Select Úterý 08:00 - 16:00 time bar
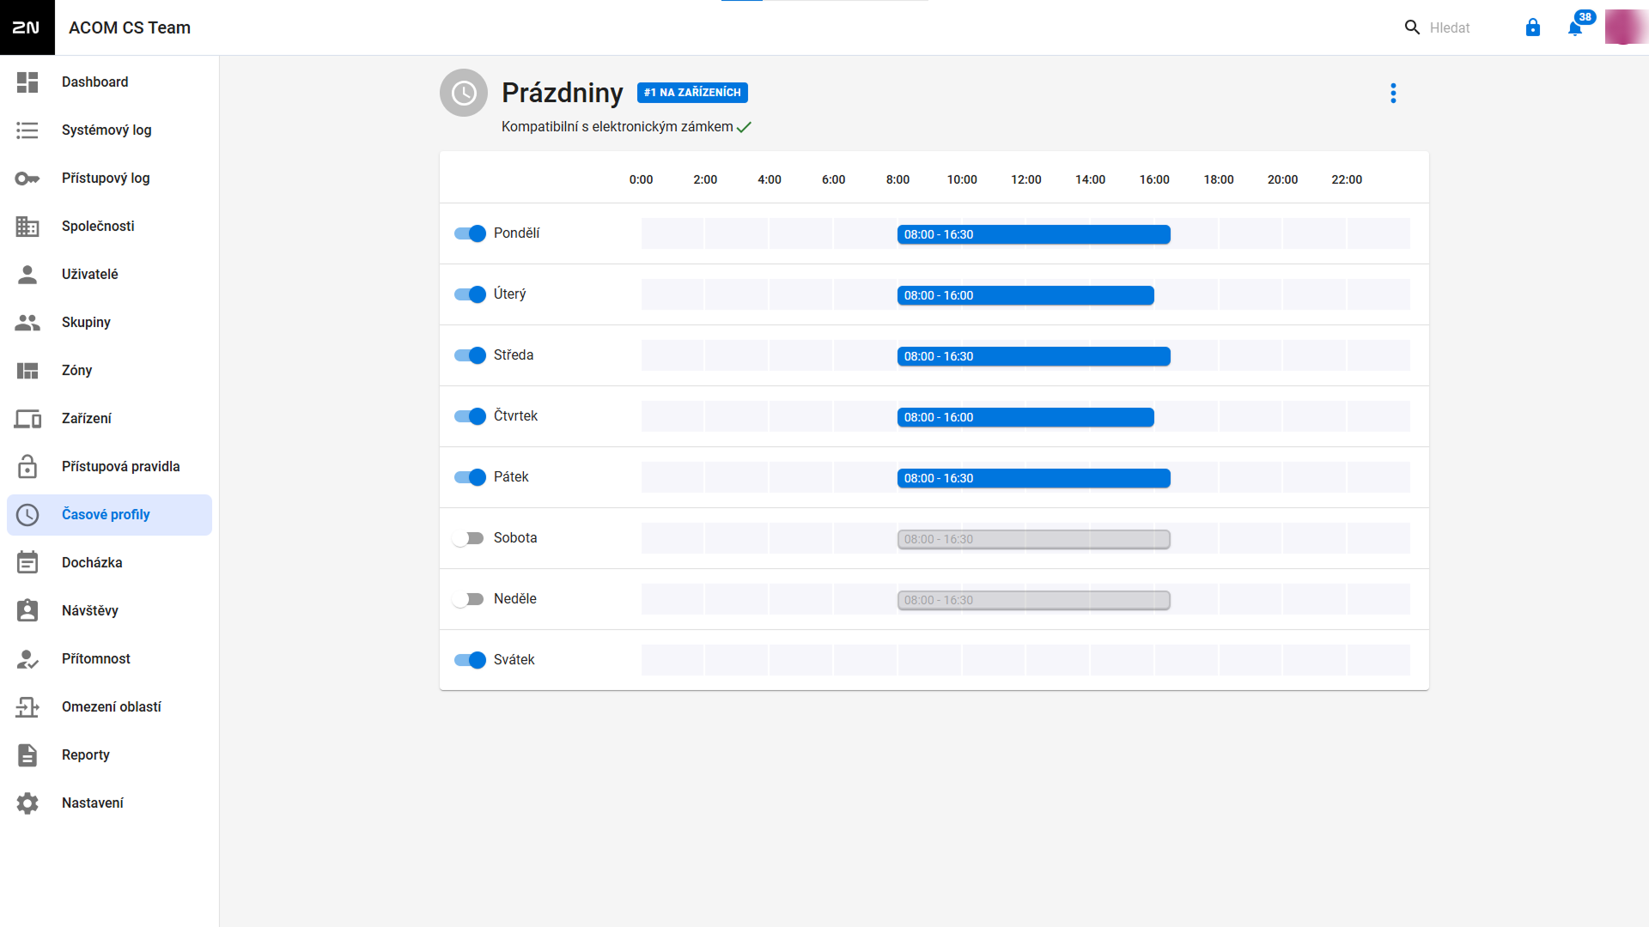 click(x=1025, y=295)
